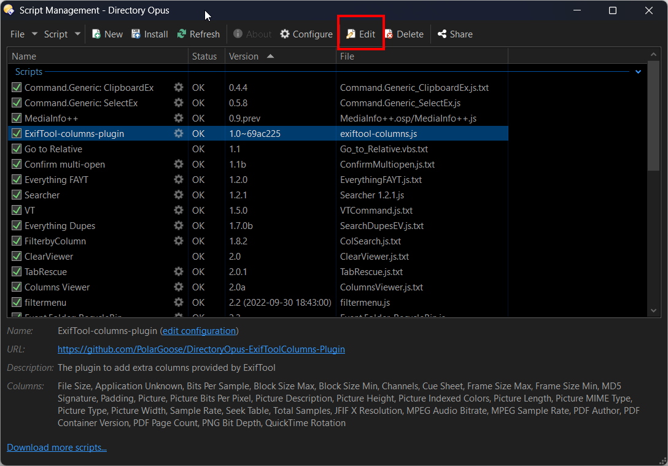Toggle the TabRescue script checkbox
The width and height of the screenshot is (668, 466).
[x=17, y=271]
